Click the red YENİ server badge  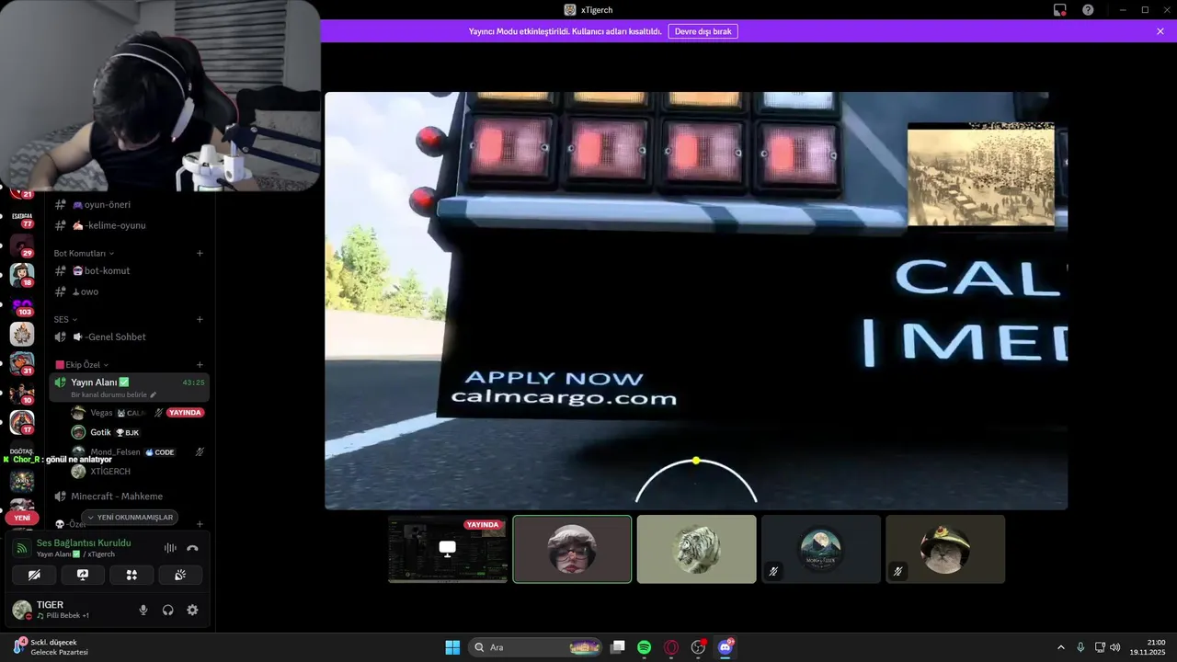click(x=22, y=518)
